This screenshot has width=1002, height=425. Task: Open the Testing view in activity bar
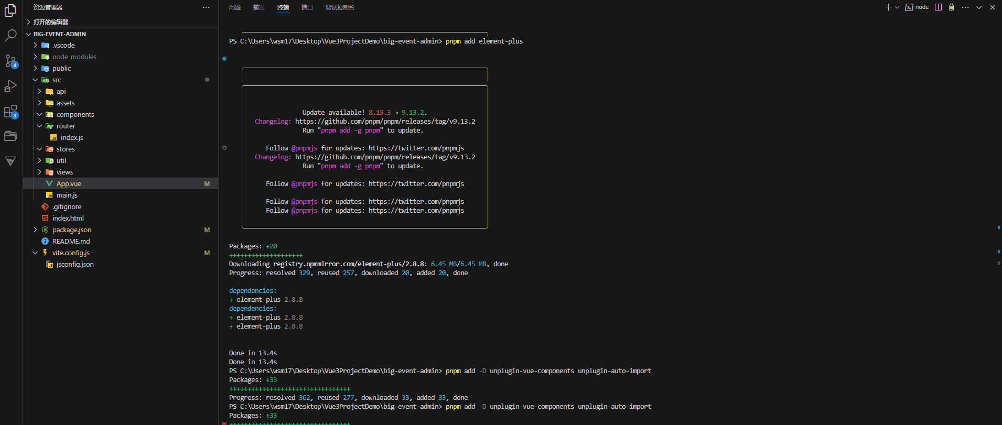[10, 161]
